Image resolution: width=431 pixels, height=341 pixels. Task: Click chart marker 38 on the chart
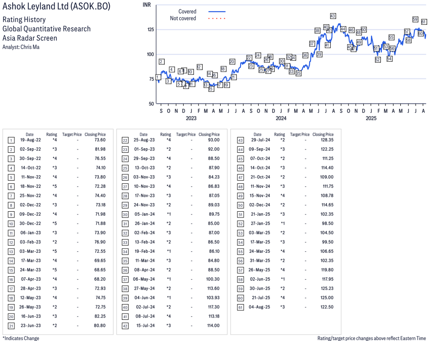pos(317,30)
